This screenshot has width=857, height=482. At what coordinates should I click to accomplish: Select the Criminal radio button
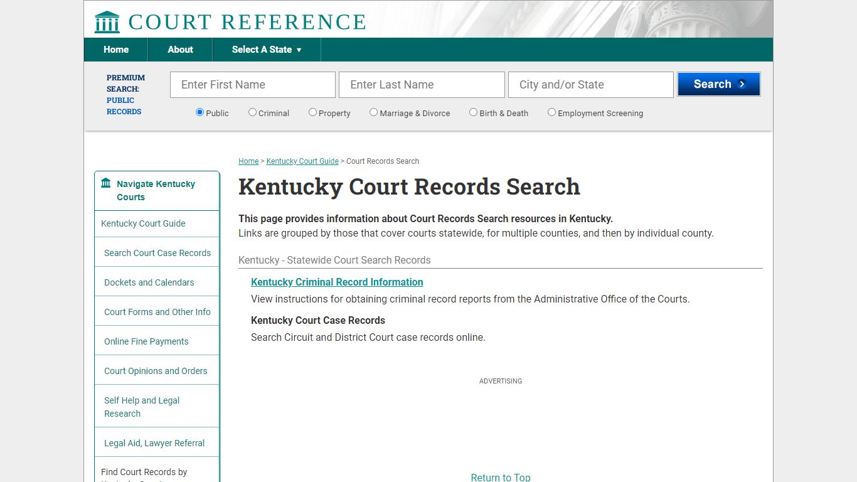coord(252,112)
